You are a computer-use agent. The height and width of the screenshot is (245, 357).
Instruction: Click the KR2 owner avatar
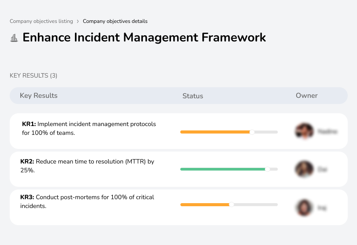[x=304, y=169]
